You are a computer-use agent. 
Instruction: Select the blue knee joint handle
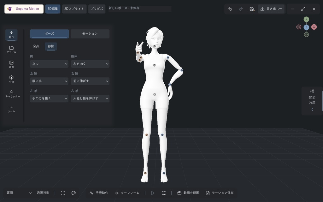(162, 135)
